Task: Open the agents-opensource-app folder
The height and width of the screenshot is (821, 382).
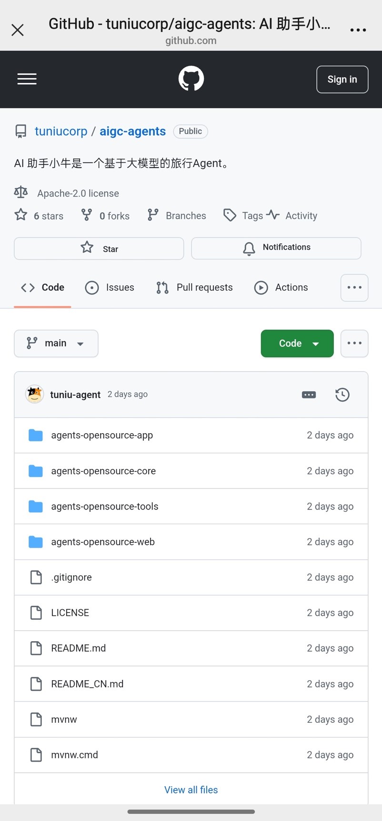Action: coord(102,435)
